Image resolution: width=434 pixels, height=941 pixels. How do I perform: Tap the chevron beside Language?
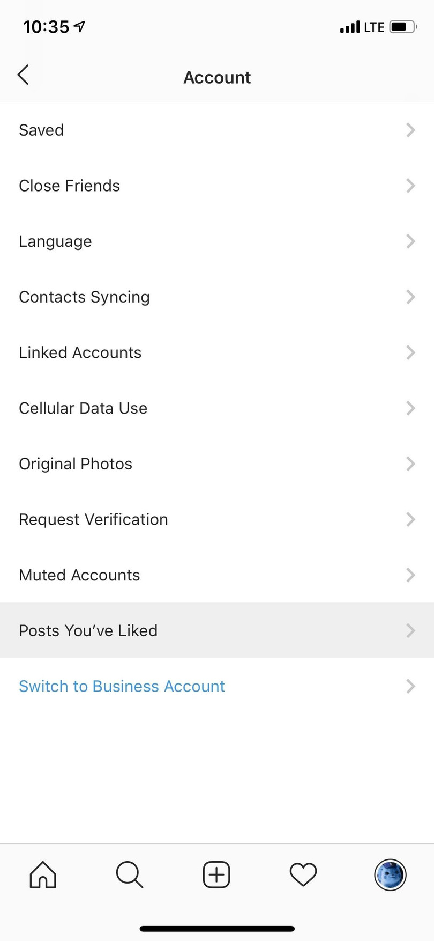click(x=410, y=241)
